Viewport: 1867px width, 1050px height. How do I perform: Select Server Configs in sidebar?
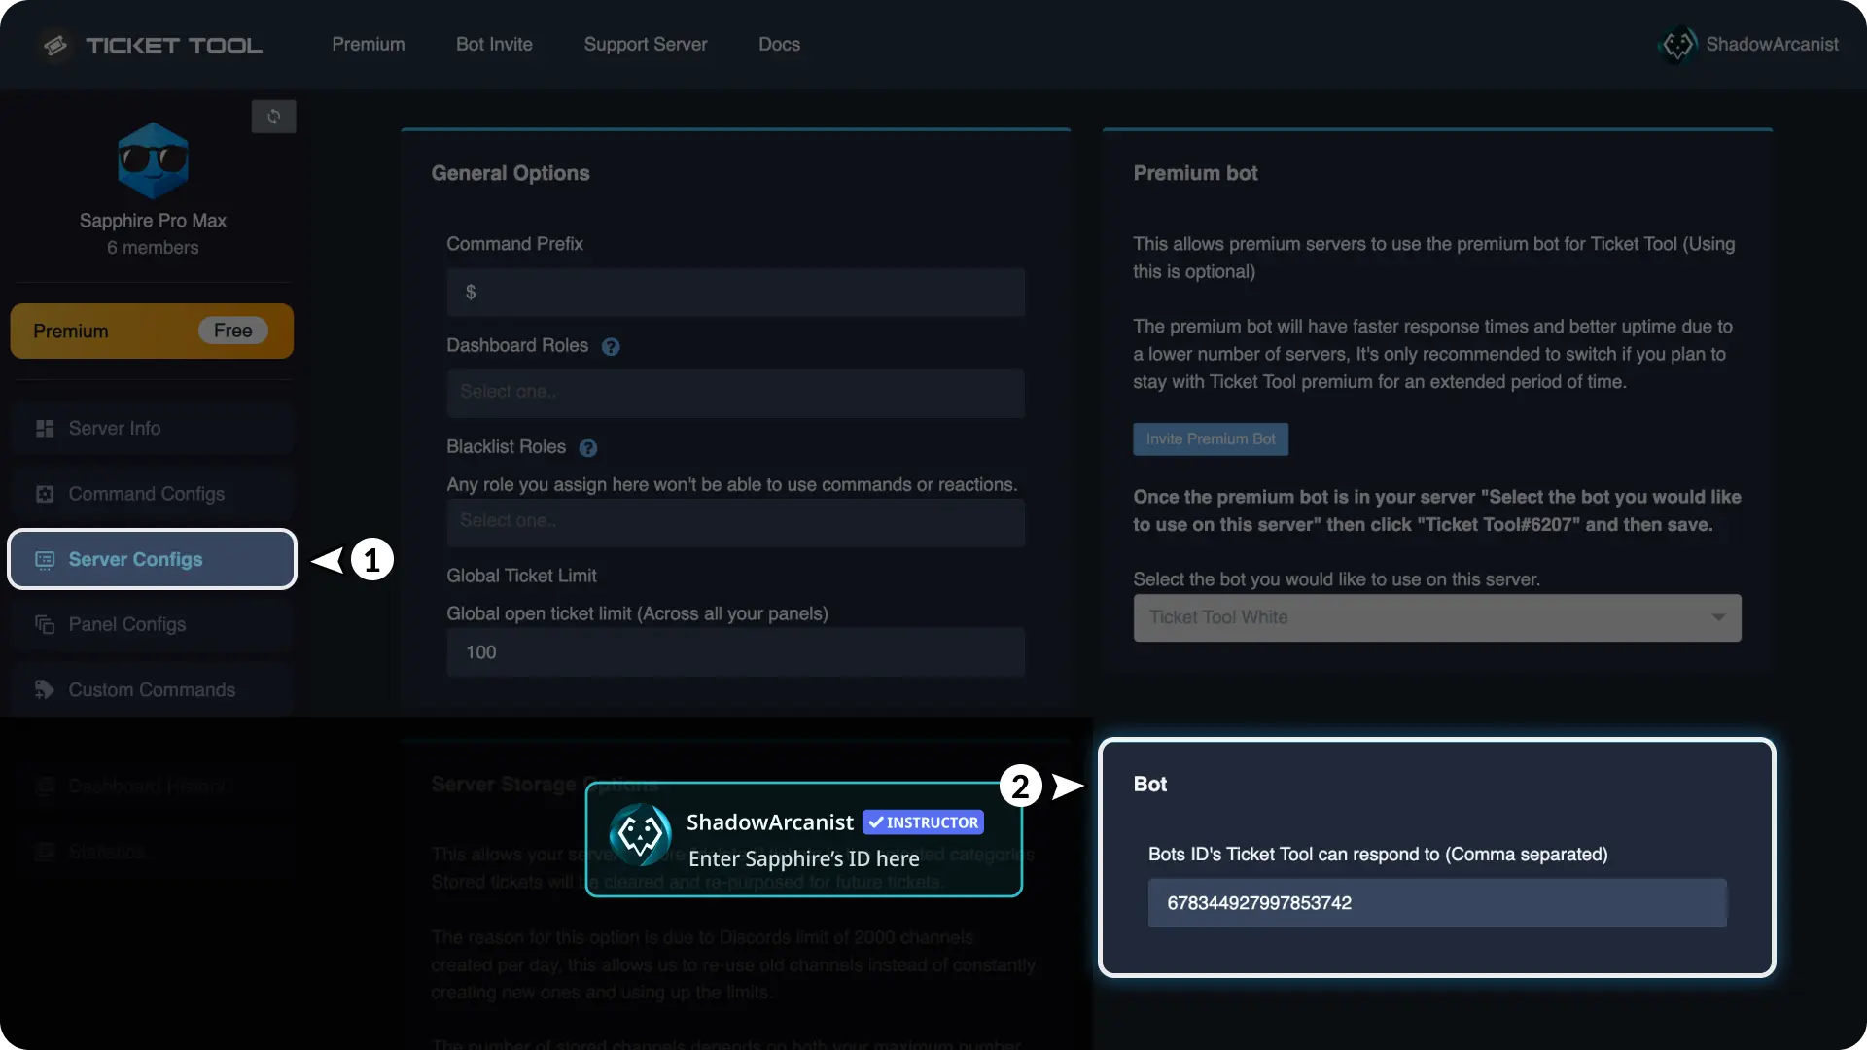tap(152, 559)
